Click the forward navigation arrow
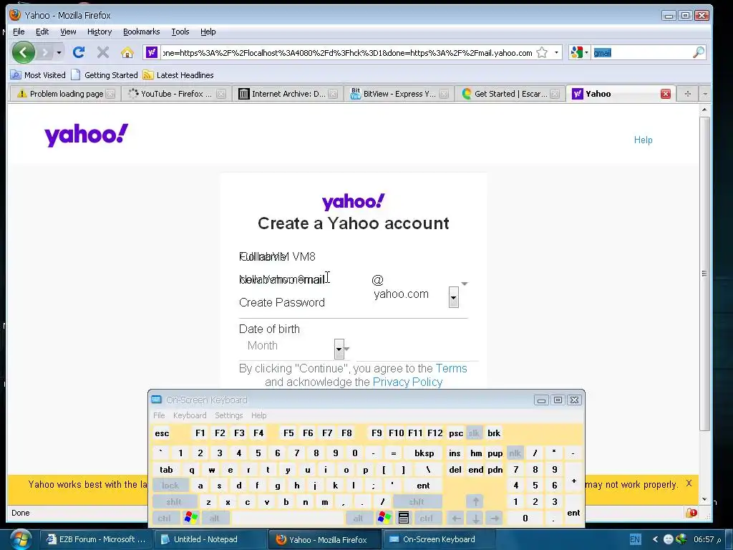The height and width of the screenshot is (550, 733). (x=45, y=52)
